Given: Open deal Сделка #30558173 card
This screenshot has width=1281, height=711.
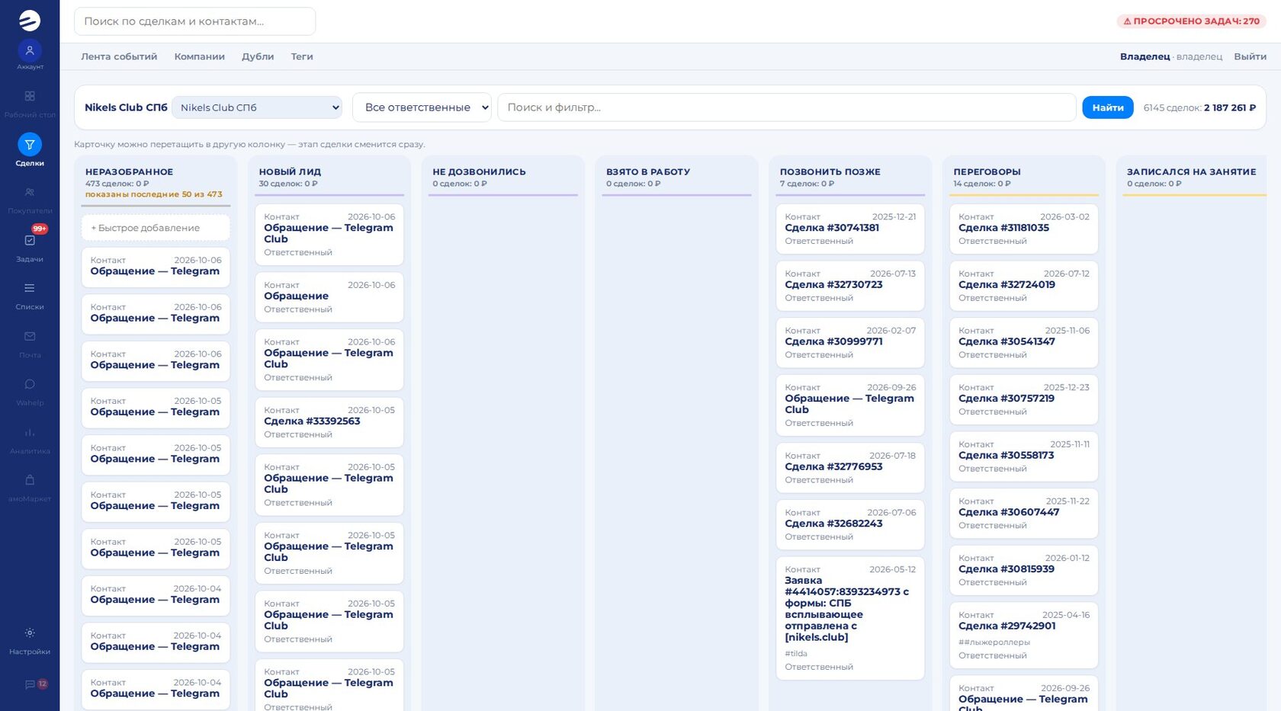Looking at the screenshot, I should tap(1024, 456).
